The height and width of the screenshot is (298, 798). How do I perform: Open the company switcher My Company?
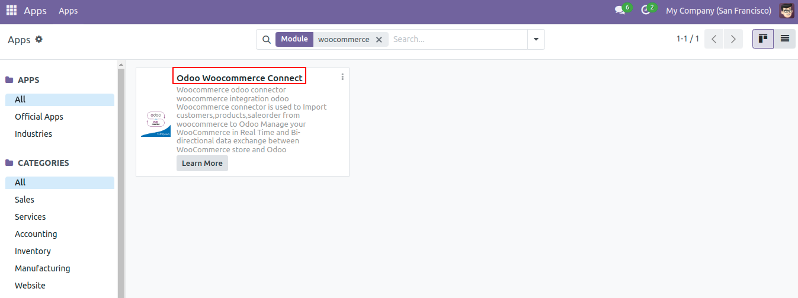[x=718, y=11]
